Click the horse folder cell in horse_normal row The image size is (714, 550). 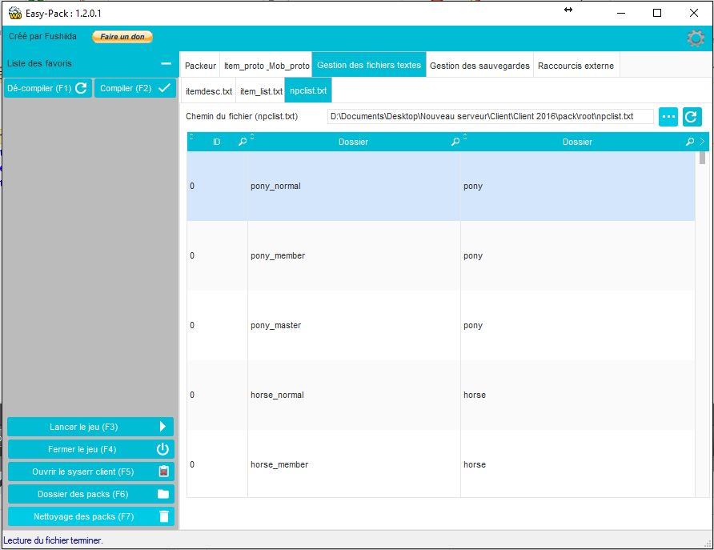(577, 395)
